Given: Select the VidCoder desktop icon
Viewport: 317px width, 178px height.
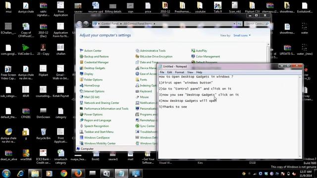Looking at the screenshot, I should point(26,49).
